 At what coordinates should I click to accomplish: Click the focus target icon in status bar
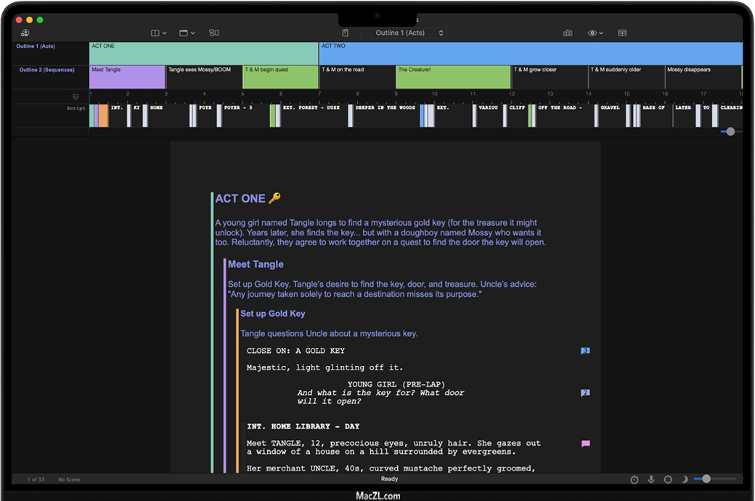(668, 479)
